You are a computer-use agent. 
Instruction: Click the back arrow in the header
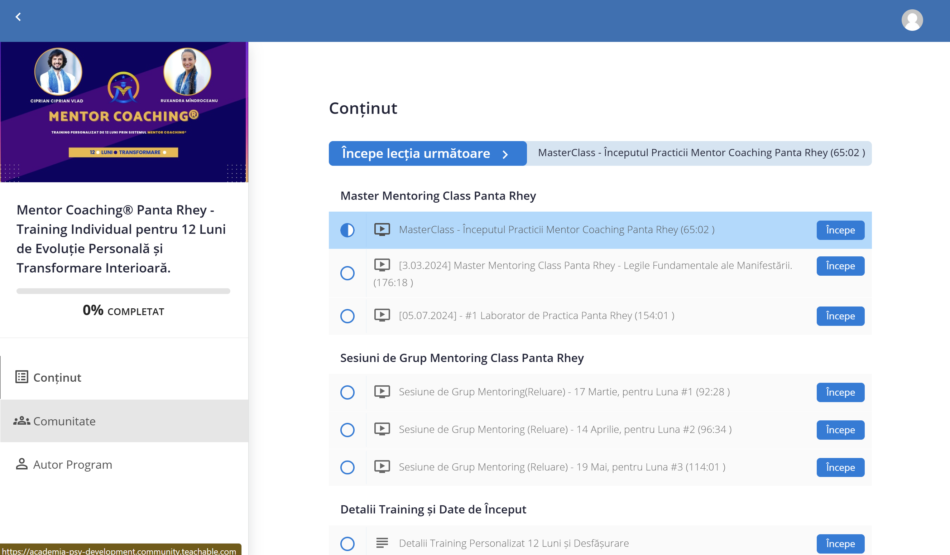pos(18,17)
